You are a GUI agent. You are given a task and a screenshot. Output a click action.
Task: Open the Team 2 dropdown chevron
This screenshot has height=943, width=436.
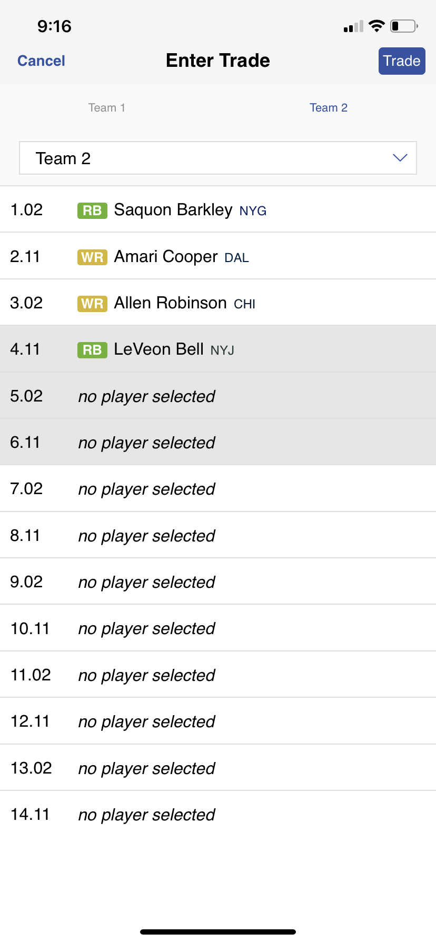click(400, 158)
